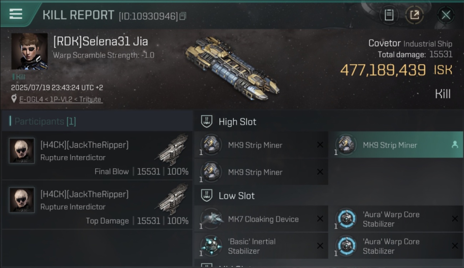
Task: Click the person icon on highlighted Strip Miner
Action: 455,145
